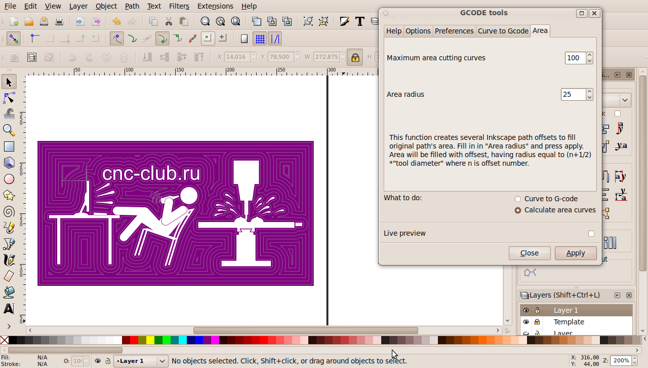Enable the Live preview checkbox
This screenshot has height=368, width=648.
pos(591,234)
